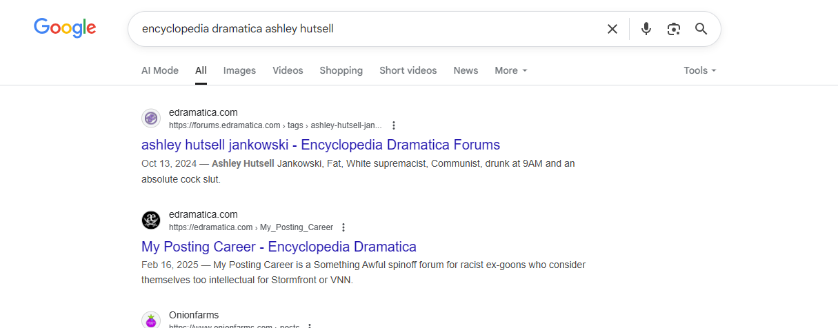Viewport: 838px width, 328px height.
Task: Click edramatica.com site name of first result
Action: coord(203,112)
